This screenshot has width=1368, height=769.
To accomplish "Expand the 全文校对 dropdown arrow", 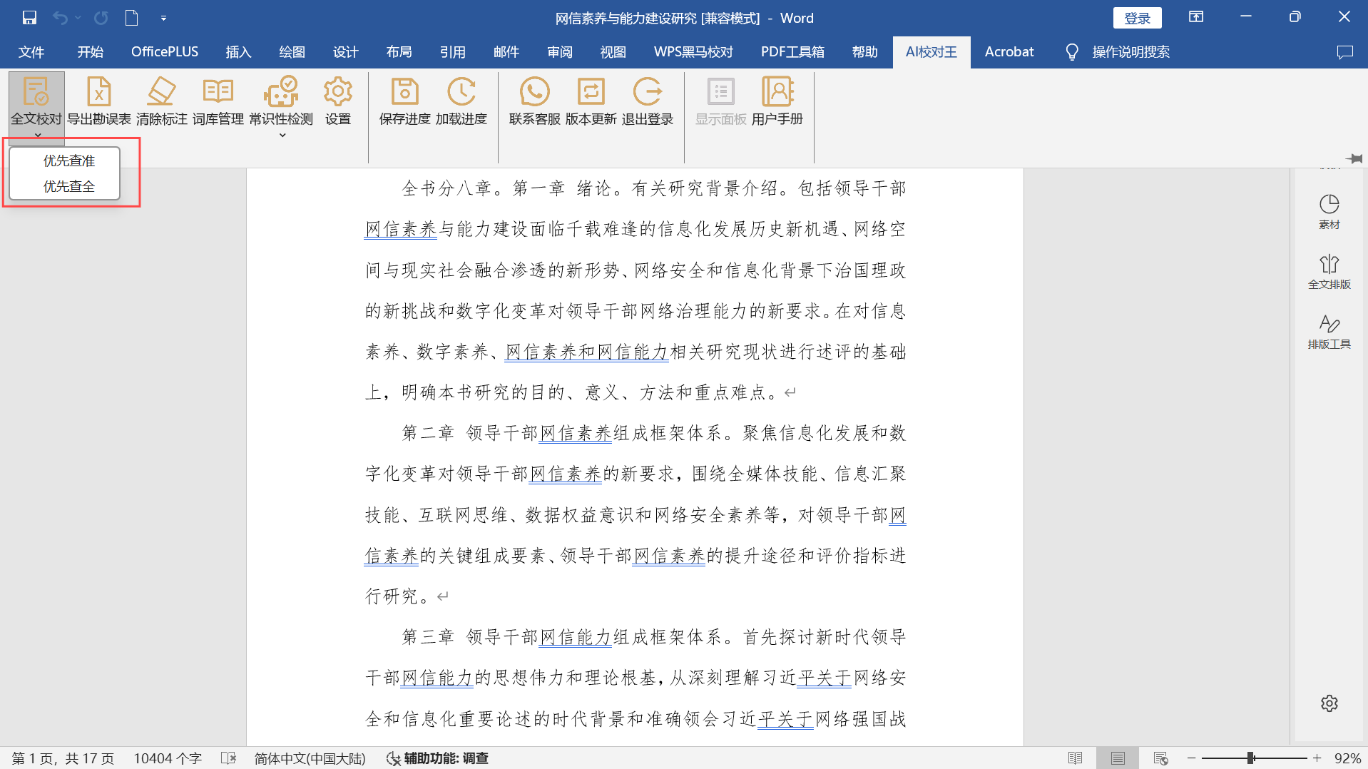I will pos(37,136).
